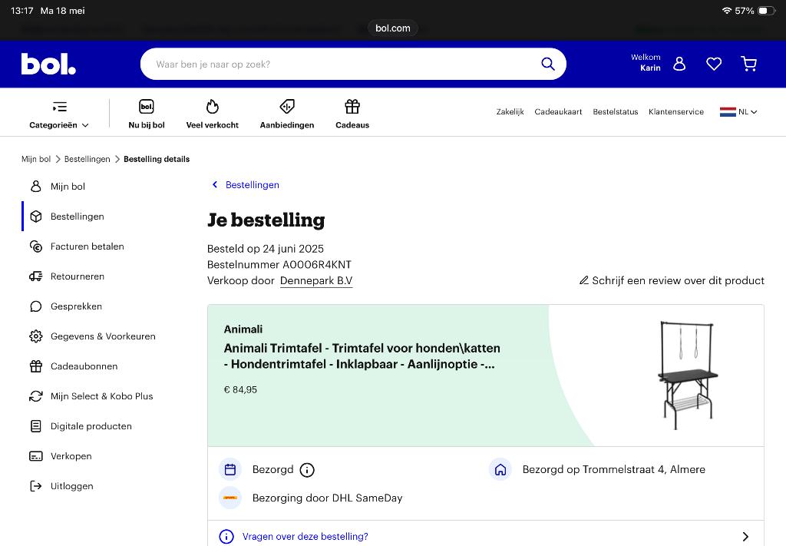The height and width of the screenshot is (546, 786).
Task: Click Uitloggen in sidebar
Action: (x=71, y=486)
